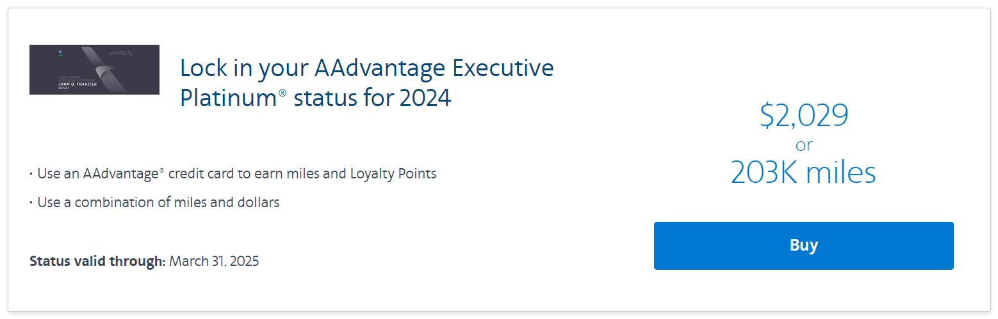Click 'Use a combination of miles and dollars'
Screen dimensions: 998x319
point(158,203)
